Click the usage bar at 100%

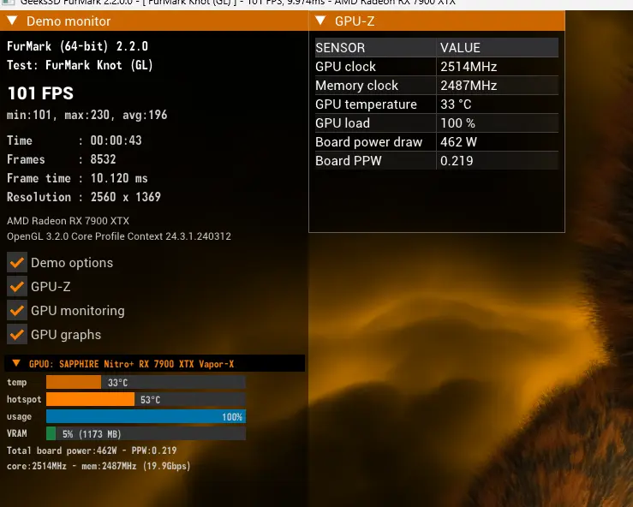tap(146, 416)
